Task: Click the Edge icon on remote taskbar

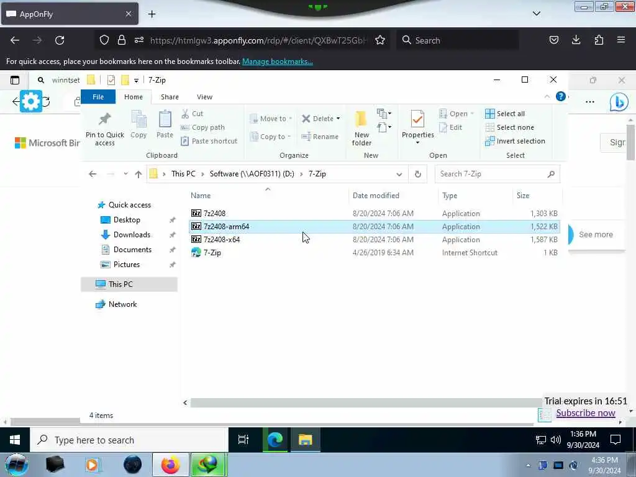Action: [275, 440]
